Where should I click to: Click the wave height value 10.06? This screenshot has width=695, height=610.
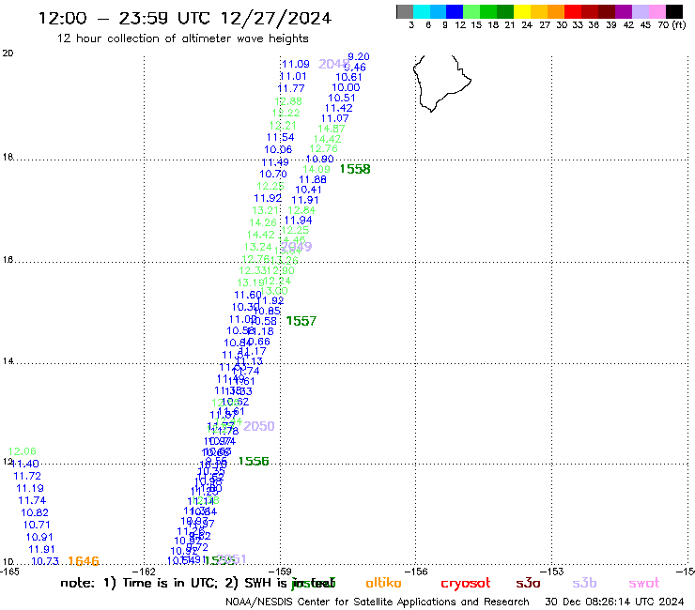point(278,150)
